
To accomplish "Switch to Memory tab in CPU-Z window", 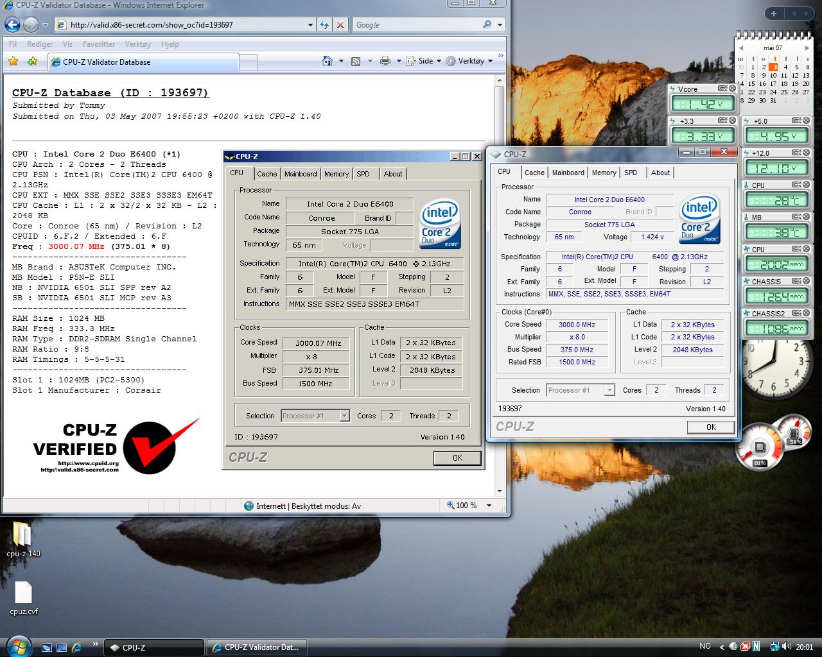I will click(x=604, y=173).
